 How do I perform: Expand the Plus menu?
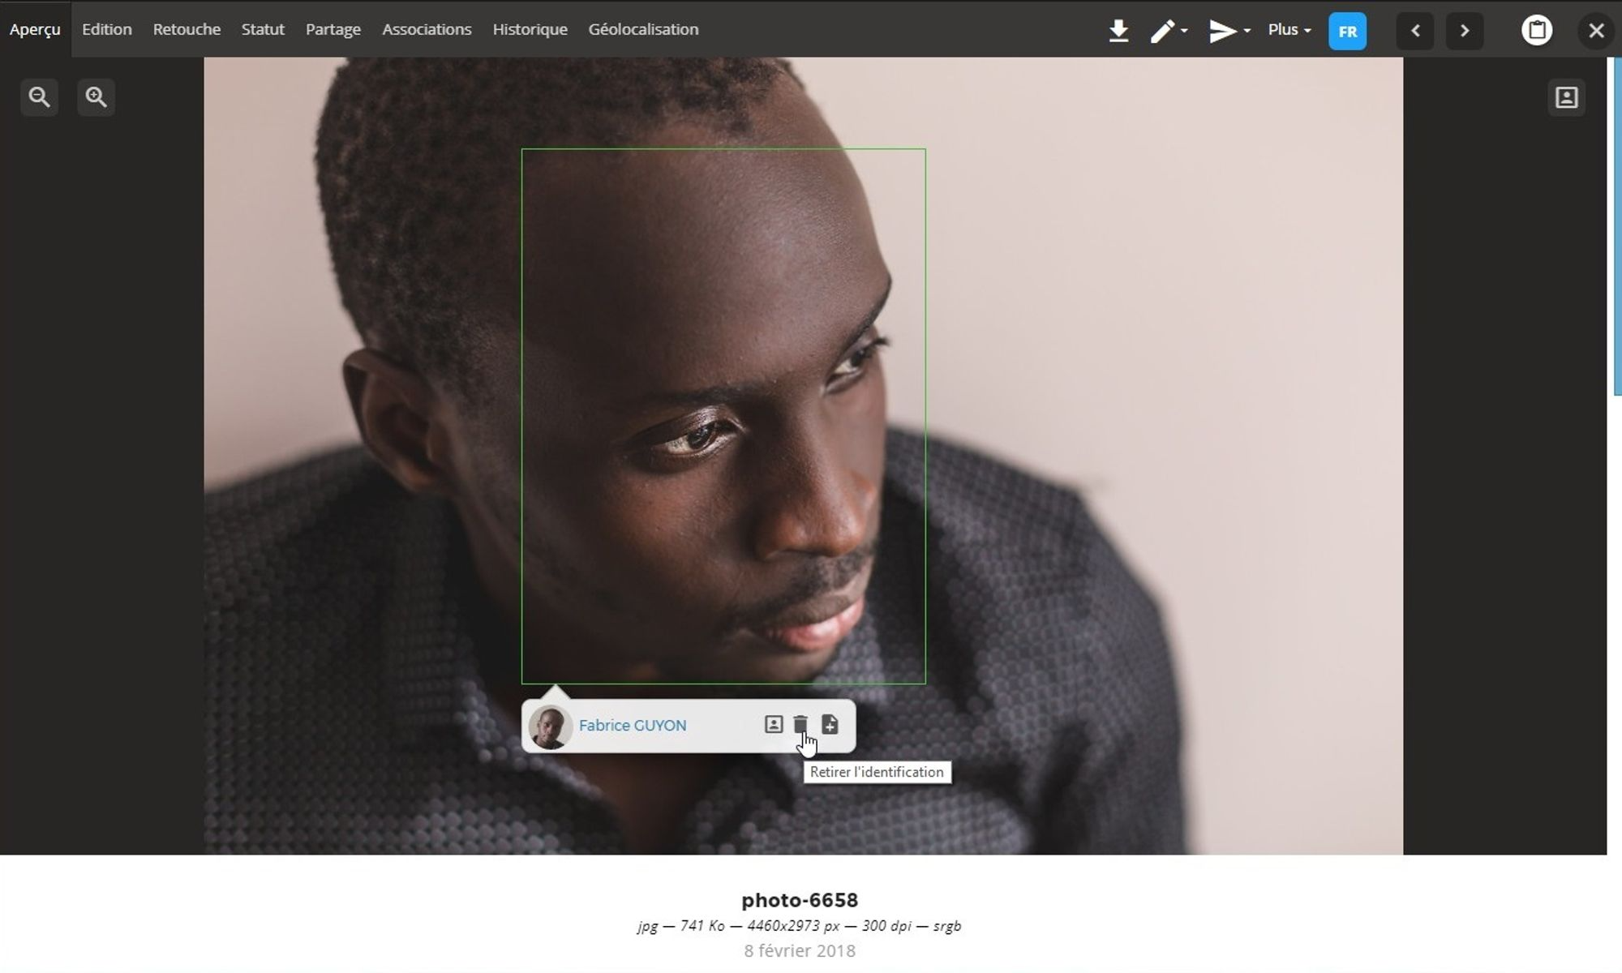[1289, 30]
